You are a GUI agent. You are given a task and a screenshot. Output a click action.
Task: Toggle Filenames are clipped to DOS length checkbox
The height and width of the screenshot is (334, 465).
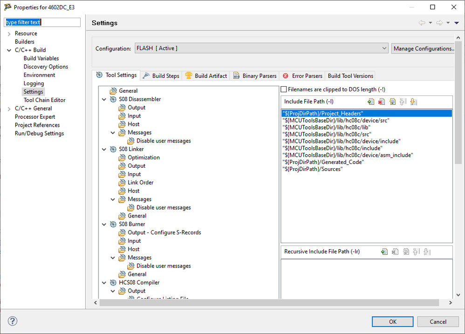point(284,89)
